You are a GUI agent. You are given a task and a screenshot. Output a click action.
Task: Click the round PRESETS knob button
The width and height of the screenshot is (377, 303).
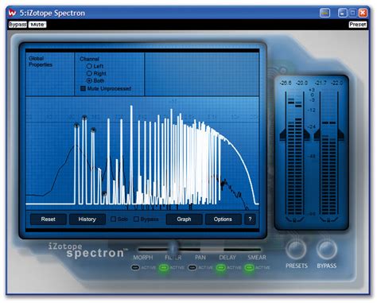click(297, 249)
